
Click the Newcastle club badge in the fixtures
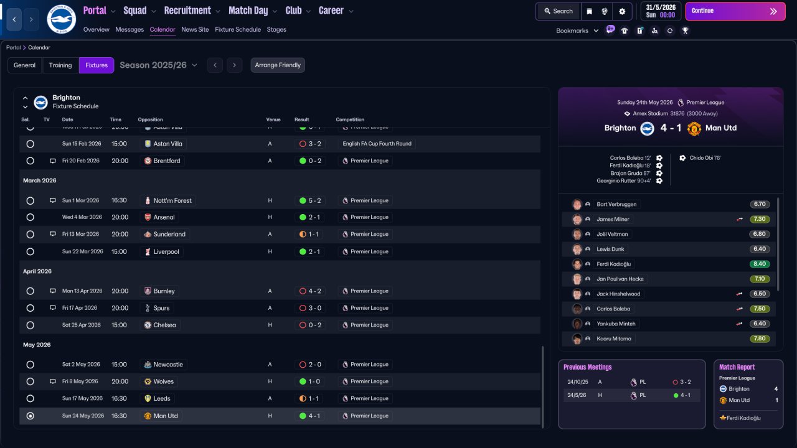pos(148,365)
